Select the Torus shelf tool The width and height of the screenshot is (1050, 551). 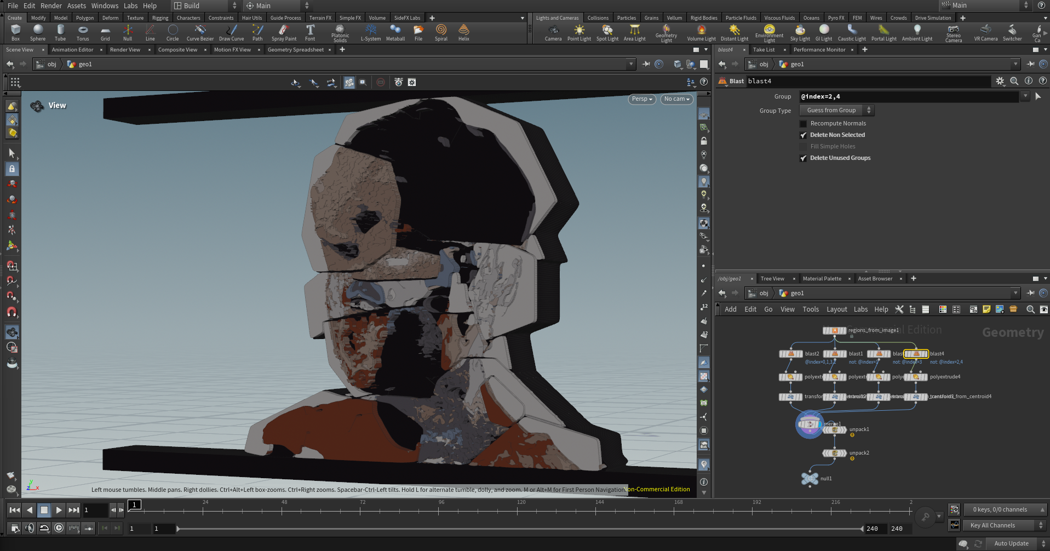pyautogui.click(x=83, y=33)
